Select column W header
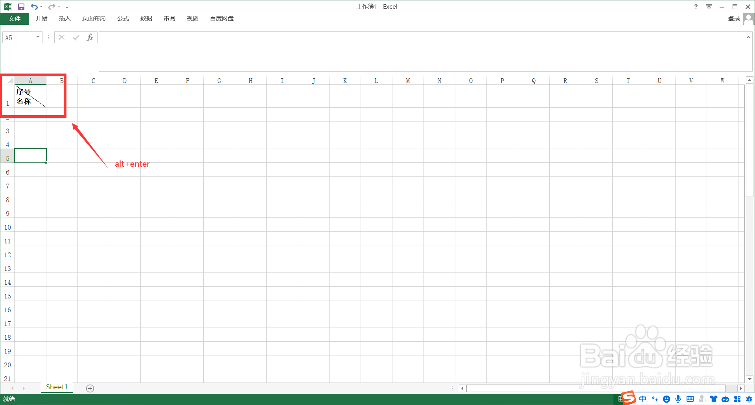Screen dimensions: 755x405 [x=722, y=81]
